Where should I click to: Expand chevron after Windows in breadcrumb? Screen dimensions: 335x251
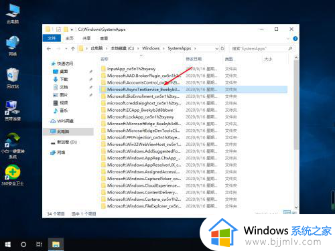(x=163, y=48)
